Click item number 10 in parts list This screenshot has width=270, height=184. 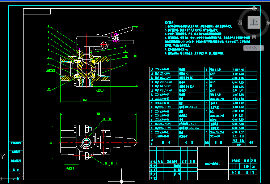tap(152, 99)
